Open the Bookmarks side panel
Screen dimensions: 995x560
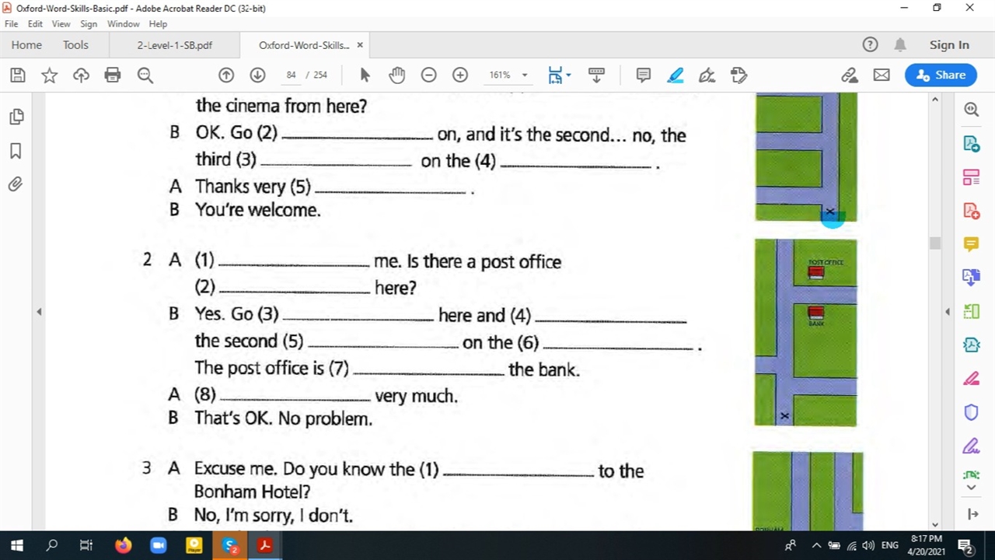click(x=16, y=151)
